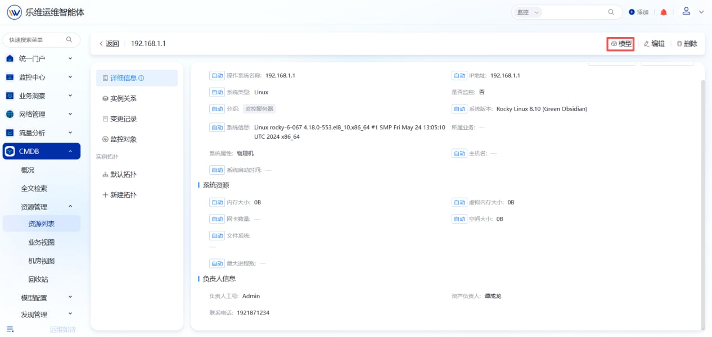Viewport: 712px width, 337px height.
Task: Open the 监控 search type dropdown
Action: pyautogui.click(x=527, y=12)
